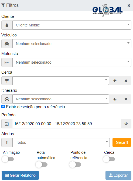The height and width of the screenshot is (181, 133).
Task: Click the calendar icon beside Período
Action: tap(7, 124)
